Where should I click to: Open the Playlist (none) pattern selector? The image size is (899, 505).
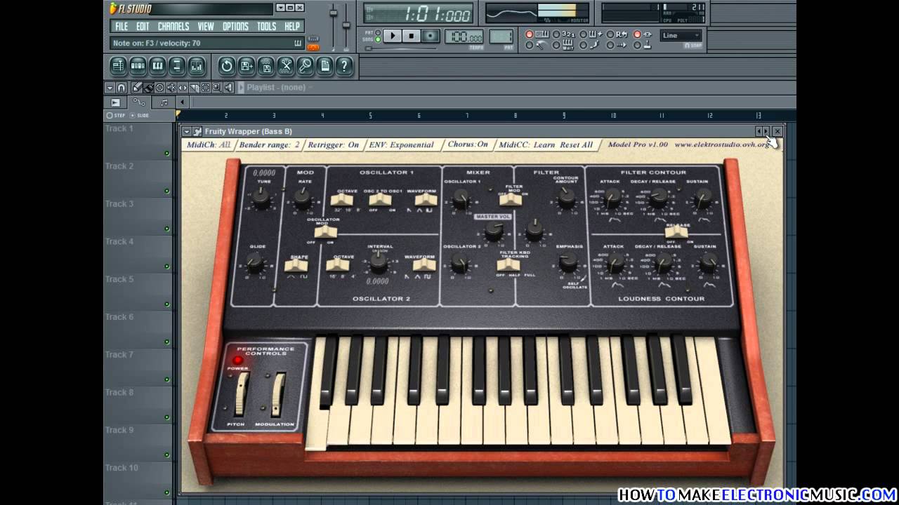(275, 88)
